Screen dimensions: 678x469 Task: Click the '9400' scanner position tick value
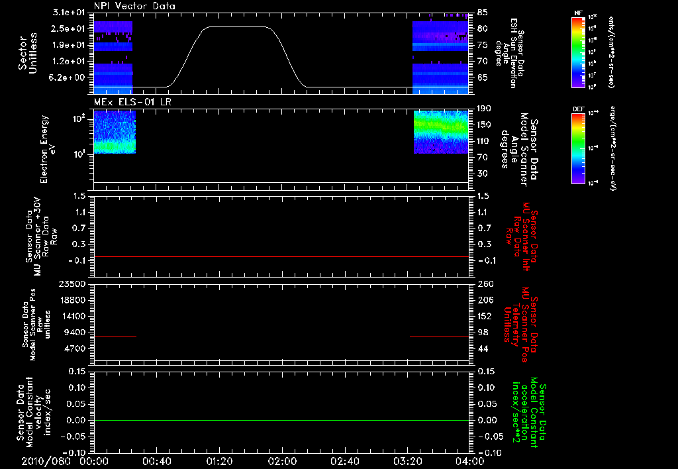(75, 333)
